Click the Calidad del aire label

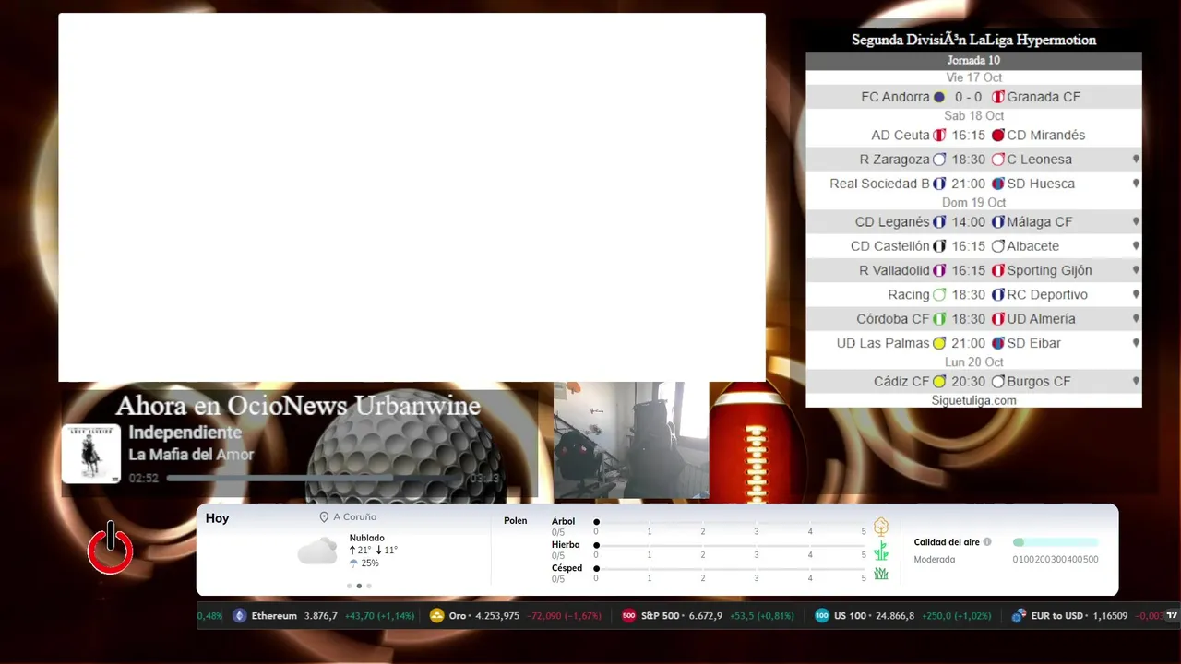tap(947, 542)
